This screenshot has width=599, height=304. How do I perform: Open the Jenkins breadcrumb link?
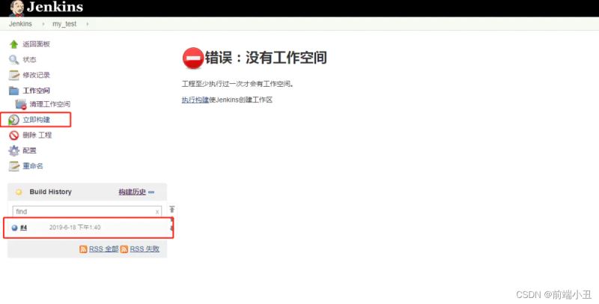[x=20, y=24]
